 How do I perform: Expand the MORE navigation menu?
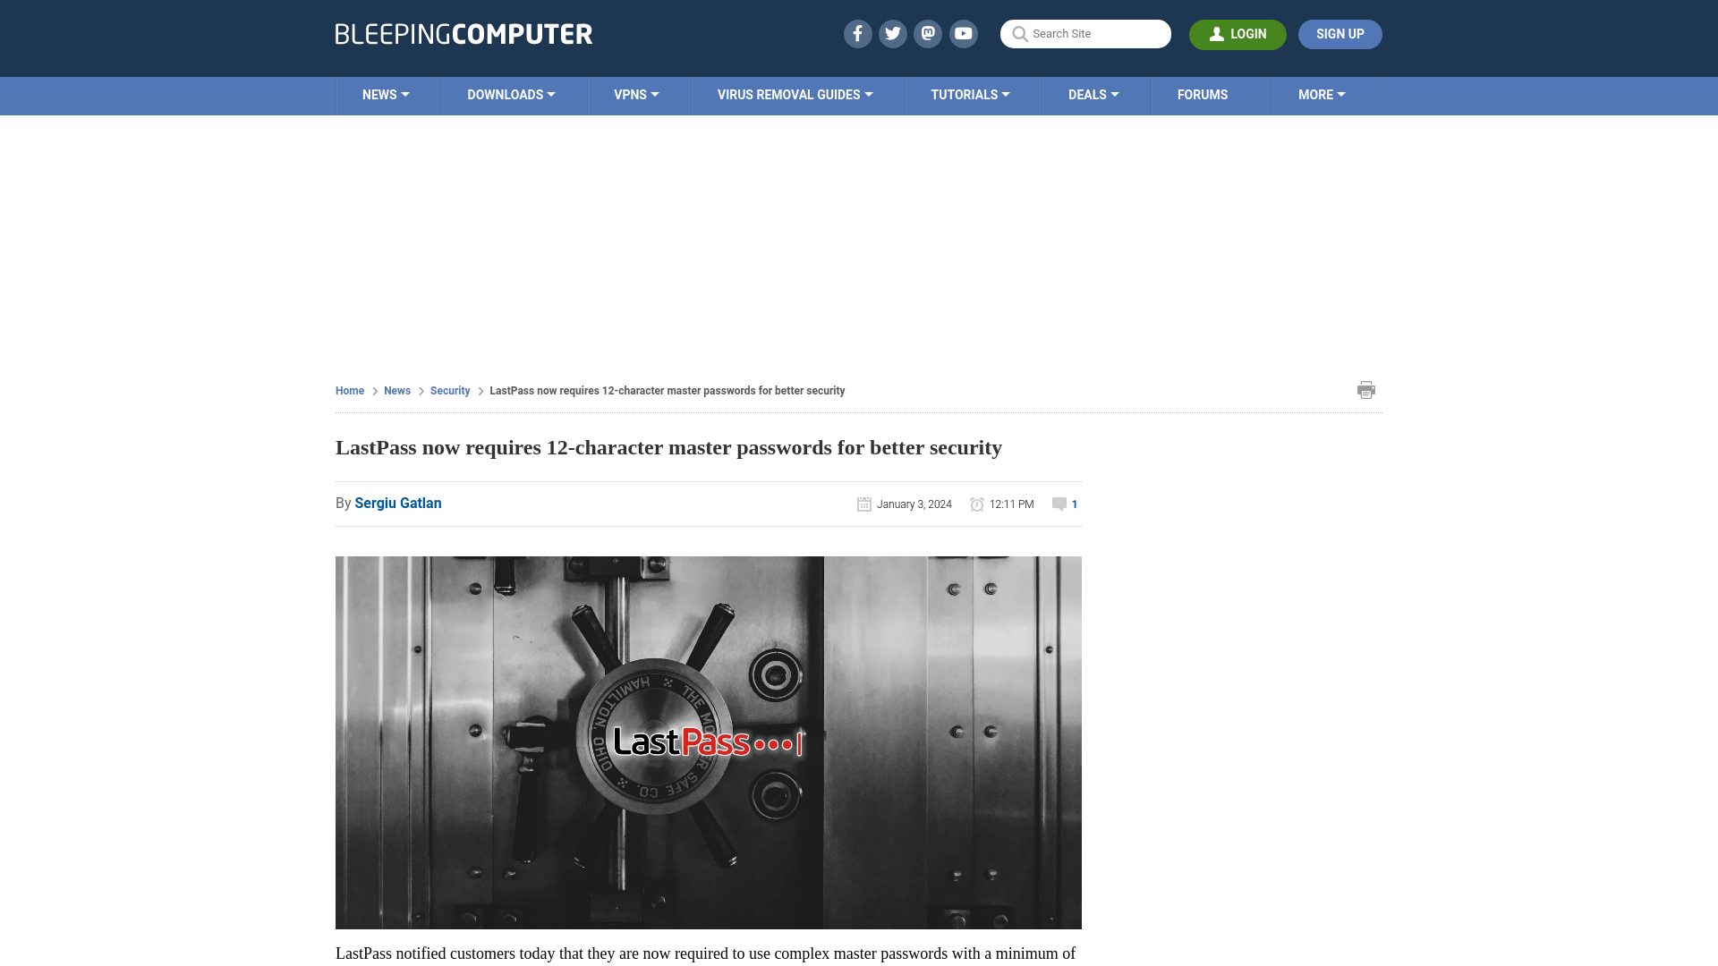(1321, 94)
